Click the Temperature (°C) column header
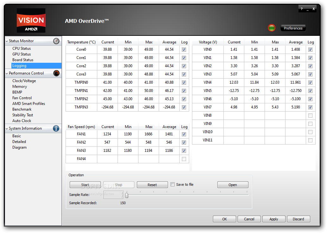This screenshot has height=233, width=327. click(81, 42)
